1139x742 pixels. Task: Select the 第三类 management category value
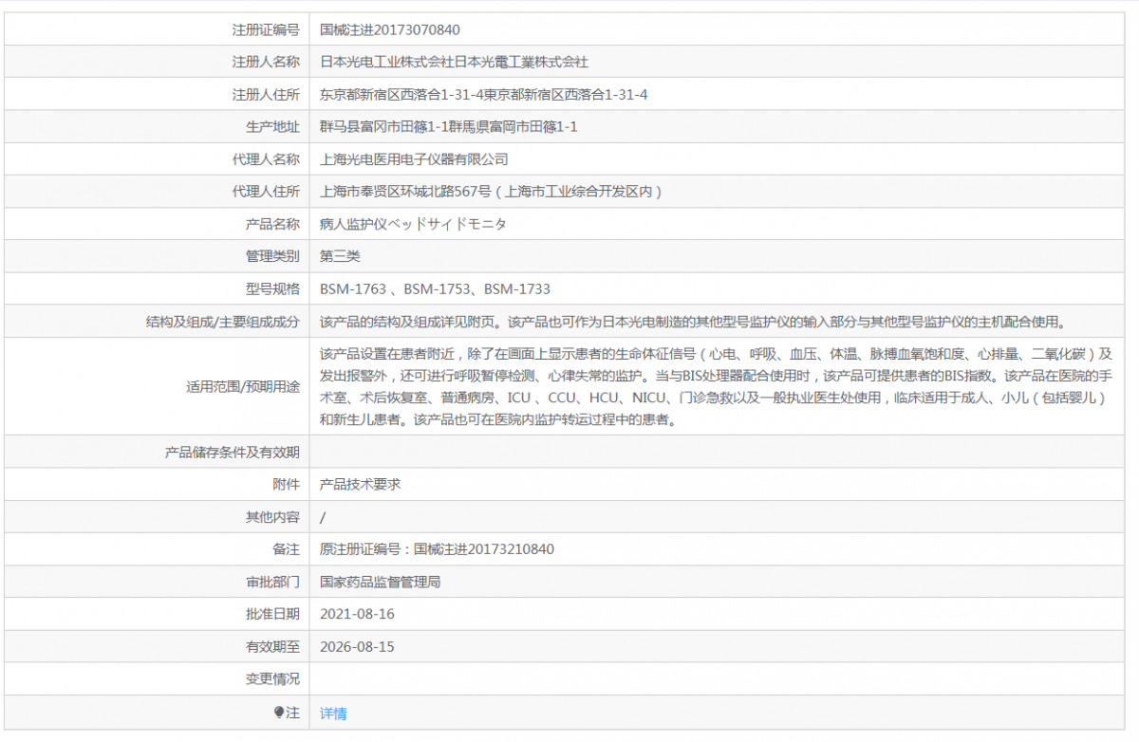point(340,256)
